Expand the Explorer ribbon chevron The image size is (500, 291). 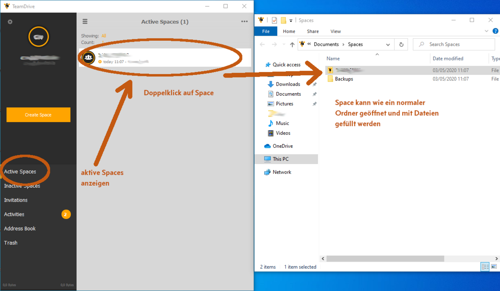coord(487,31)
